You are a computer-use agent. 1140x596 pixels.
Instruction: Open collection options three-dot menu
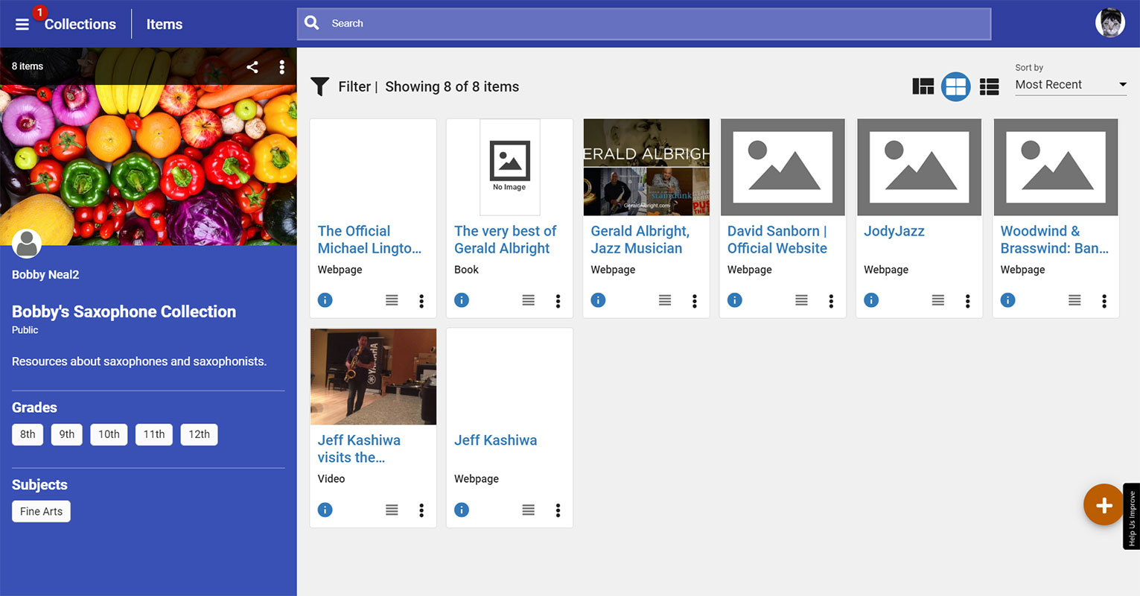tap(281, 67)
